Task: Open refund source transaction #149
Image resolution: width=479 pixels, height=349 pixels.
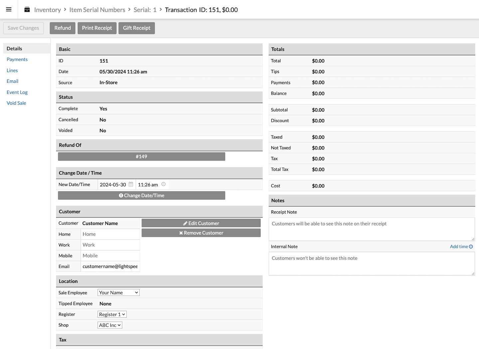Action: coord(141,157)
